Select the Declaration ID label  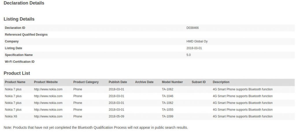(15, 28)
